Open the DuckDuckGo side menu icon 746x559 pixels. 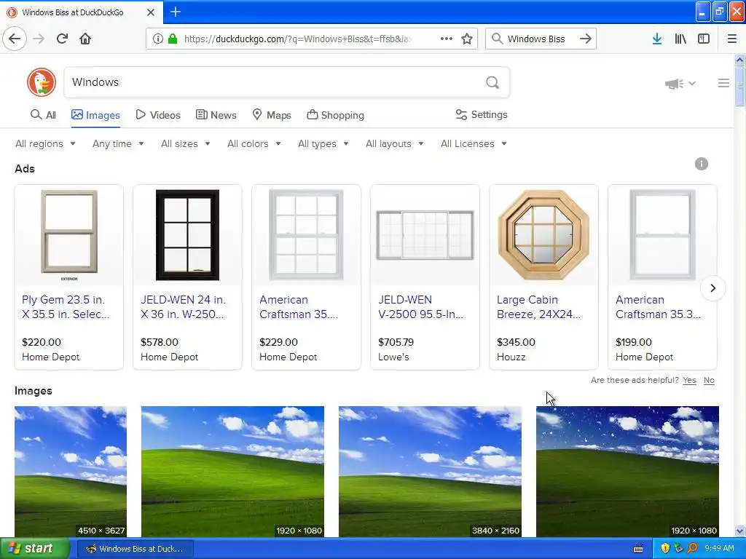tap(723, 83)
